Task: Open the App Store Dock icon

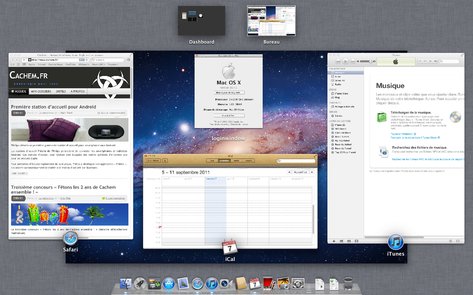Action: [x=169, y=283]
